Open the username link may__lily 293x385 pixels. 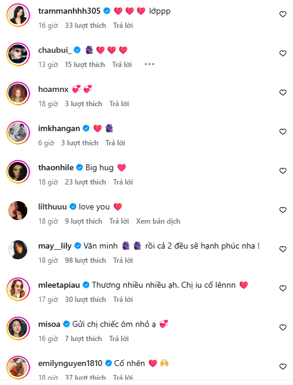coord(55,246)
